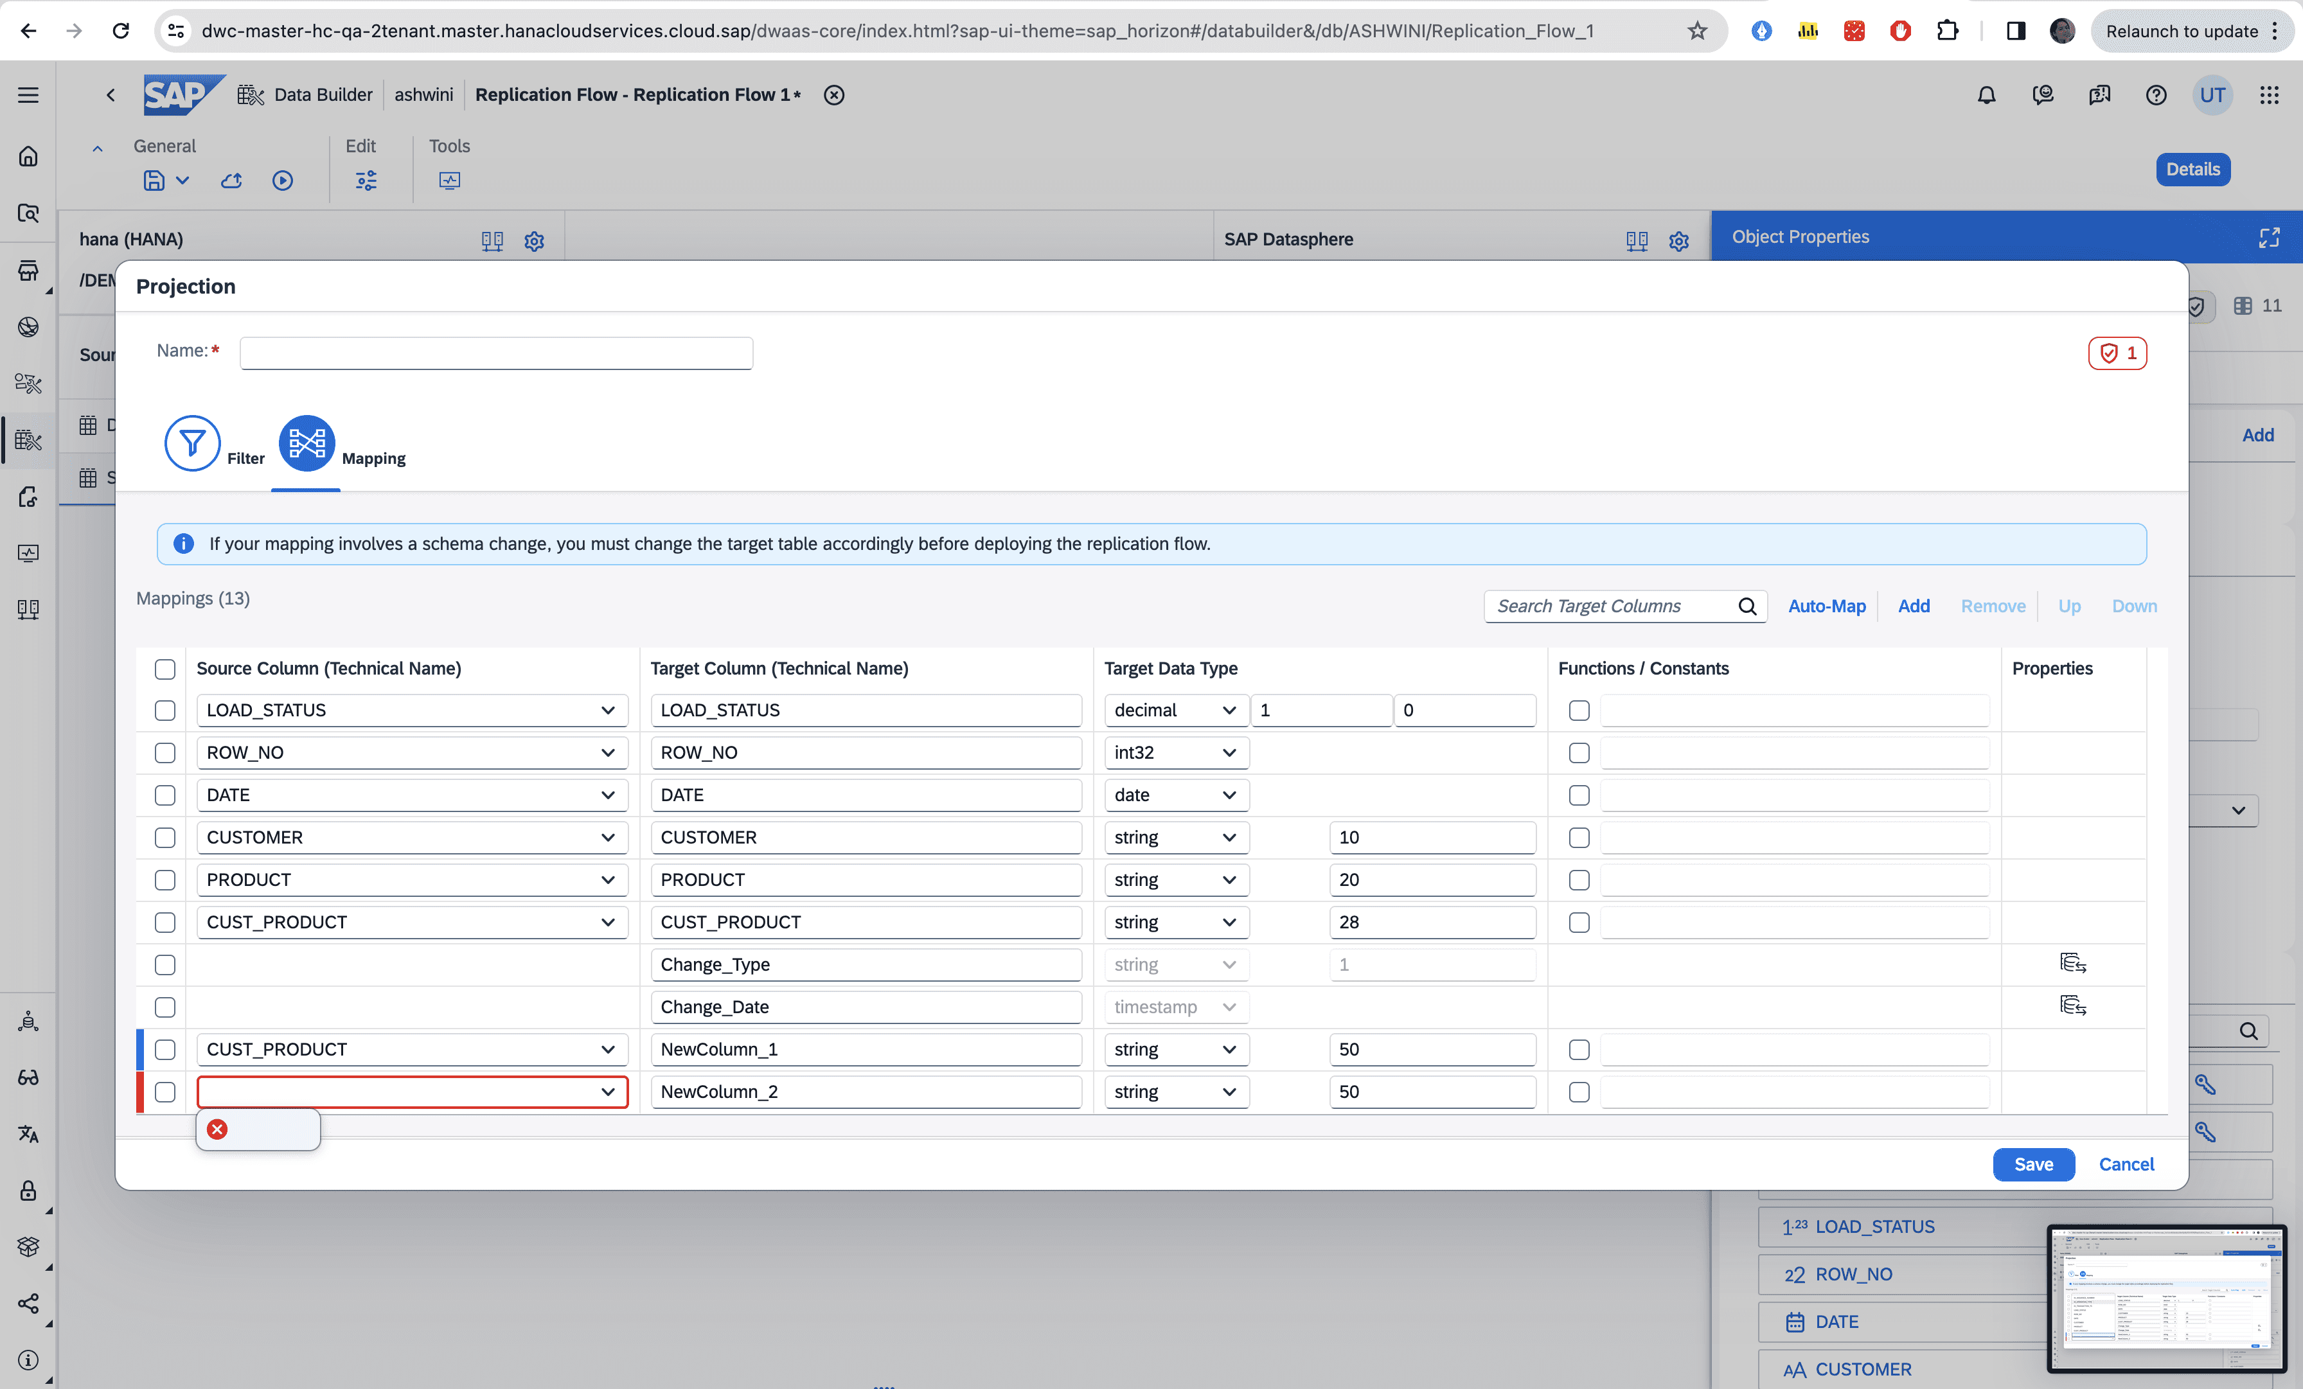Click the help question mark icon
The width and height of the screenshot is (2303, 1389).
point(2155,94)
